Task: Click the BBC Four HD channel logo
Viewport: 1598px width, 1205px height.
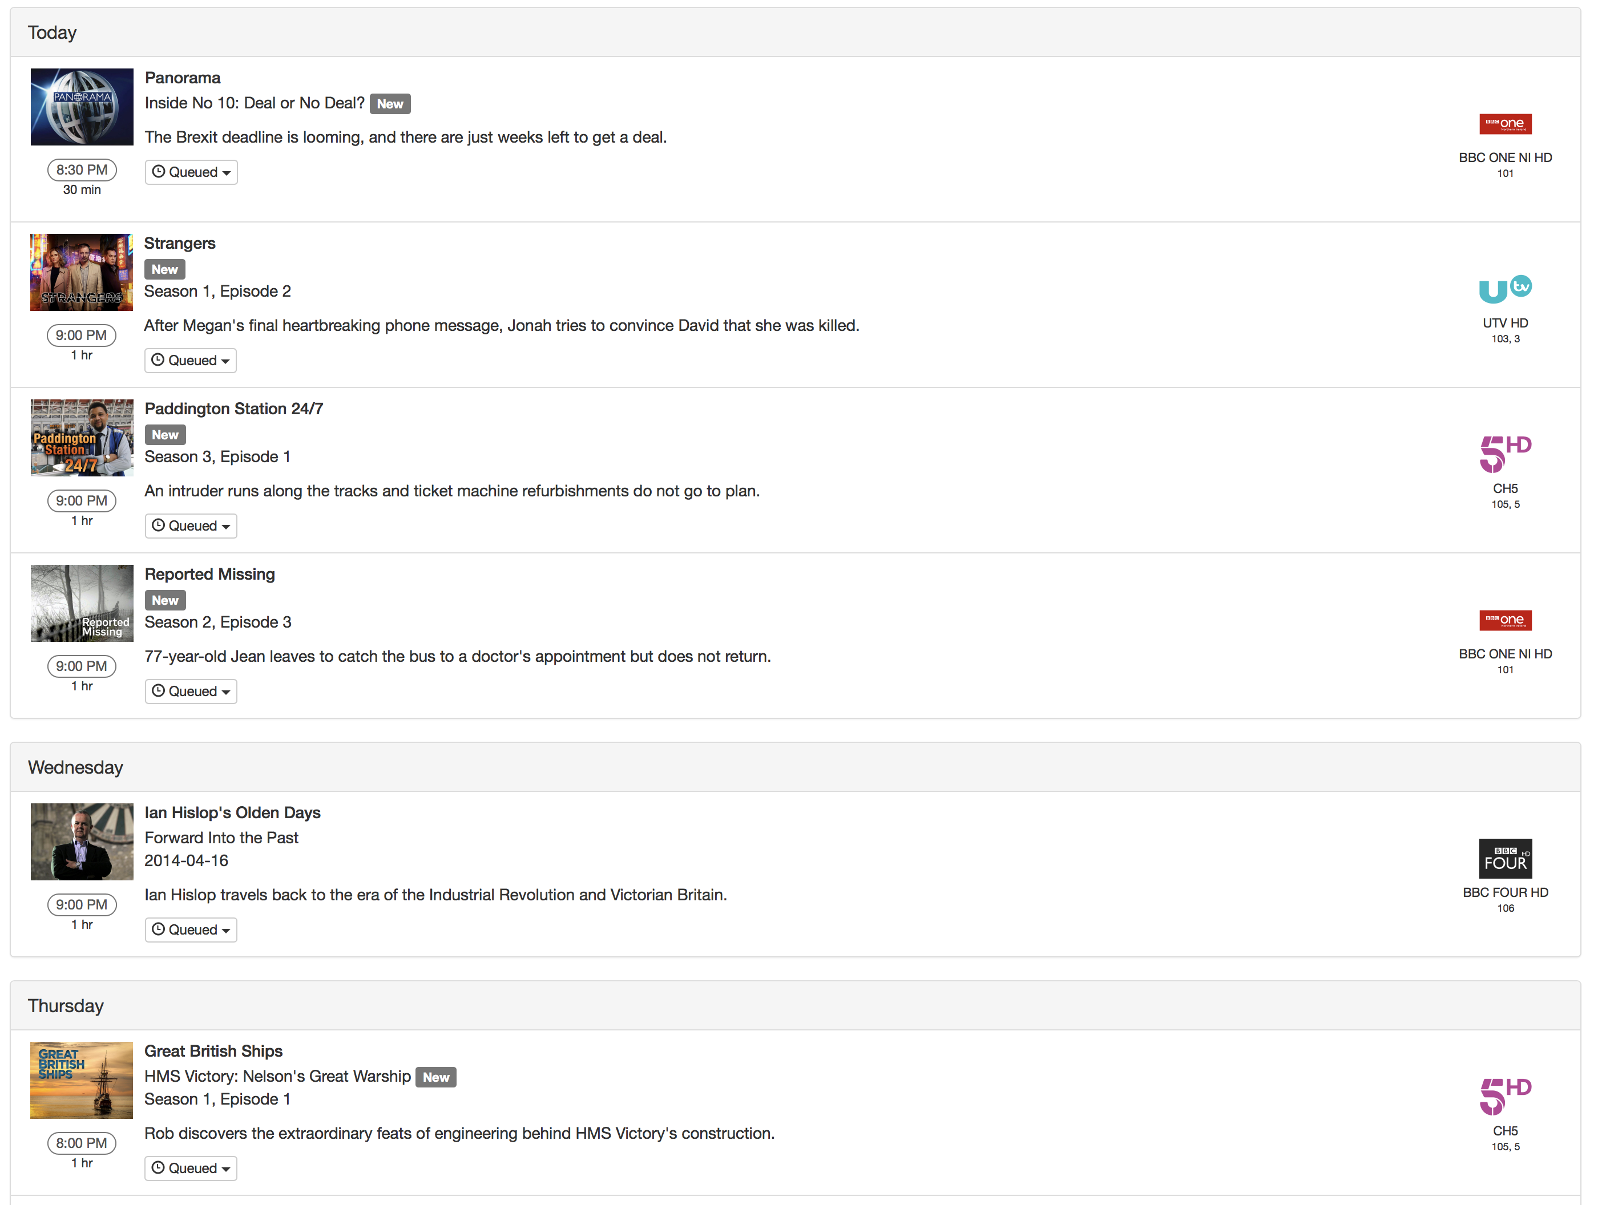Action: pos(1505,858)
